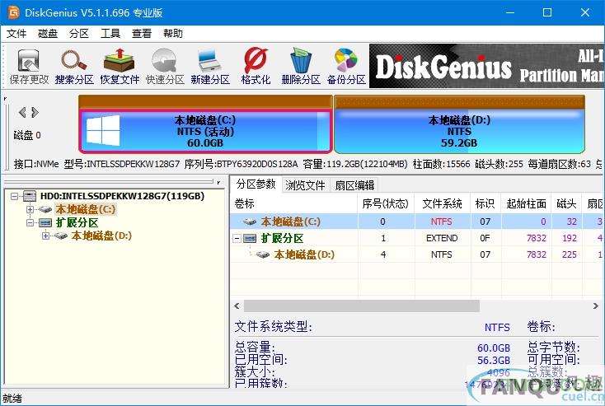Click the 标识 column header
The width and height of the screenshot is (605, 406).
click(485, 203)
